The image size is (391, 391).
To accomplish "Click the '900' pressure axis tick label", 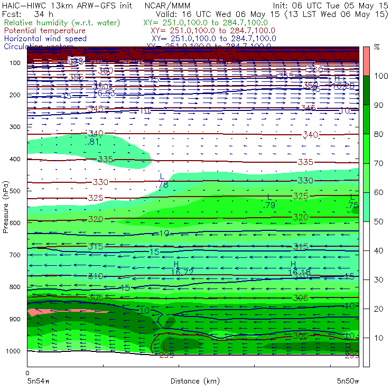I will point(15,319).
